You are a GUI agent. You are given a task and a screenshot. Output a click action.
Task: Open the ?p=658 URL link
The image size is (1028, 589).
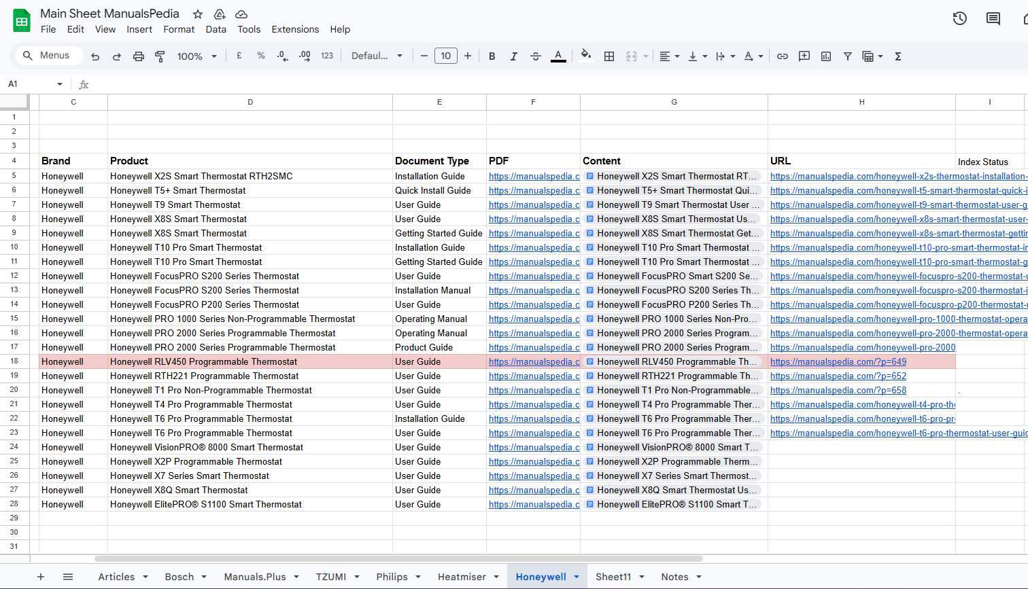point(838,390)
